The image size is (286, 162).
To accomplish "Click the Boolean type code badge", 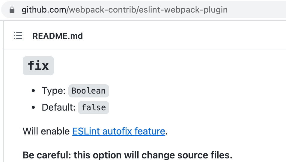I will [88, 91].
